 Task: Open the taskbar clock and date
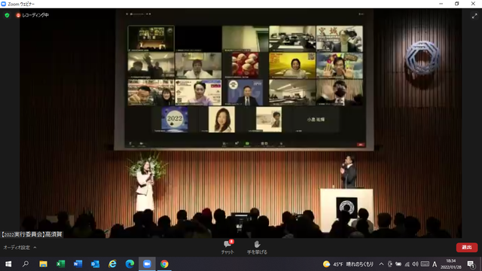coord(451,264)
